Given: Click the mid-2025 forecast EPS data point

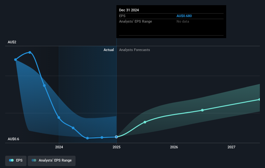Looking at the screenshot, I should (x=145, y=122).
